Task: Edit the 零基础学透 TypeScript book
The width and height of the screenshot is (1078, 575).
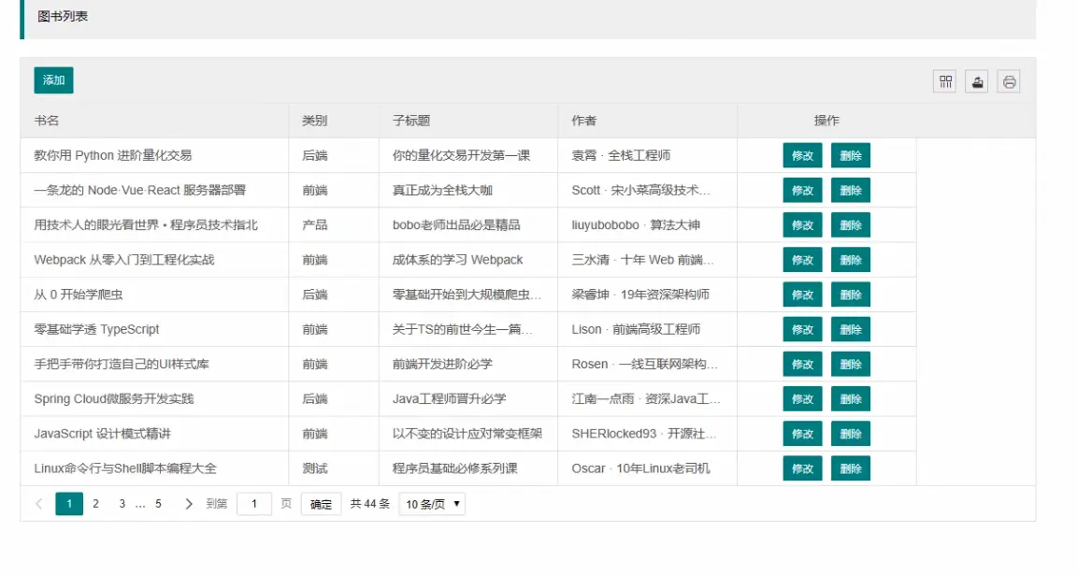Action: pyautogui.click(x=802, y=329)
